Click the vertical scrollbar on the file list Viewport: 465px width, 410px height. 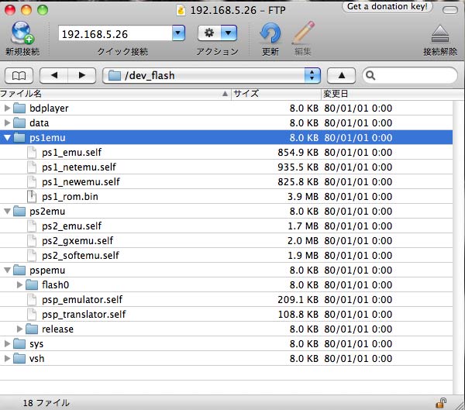click(459, 247)
